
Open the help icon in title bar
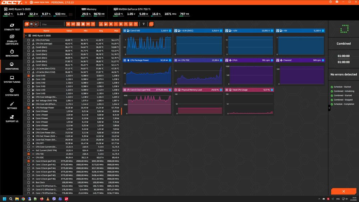[x=330, y=2]
